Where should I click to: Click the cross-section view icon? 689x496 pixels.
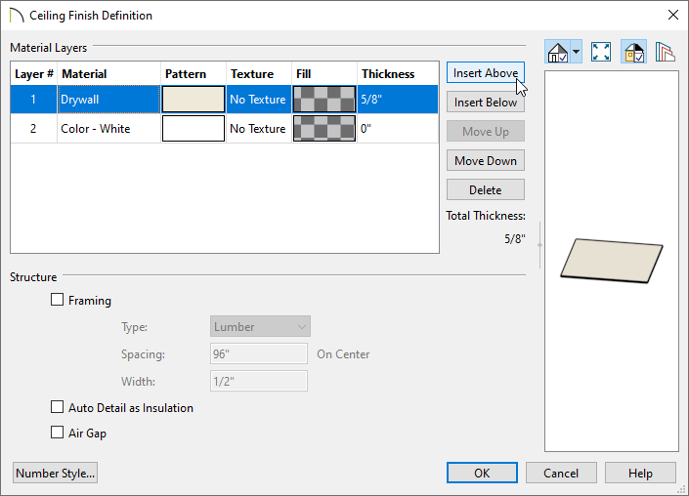pos(665,52)
